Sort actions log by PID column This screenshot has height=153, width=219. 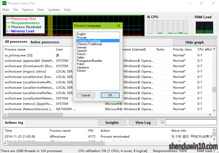click(x=93, y=131)
